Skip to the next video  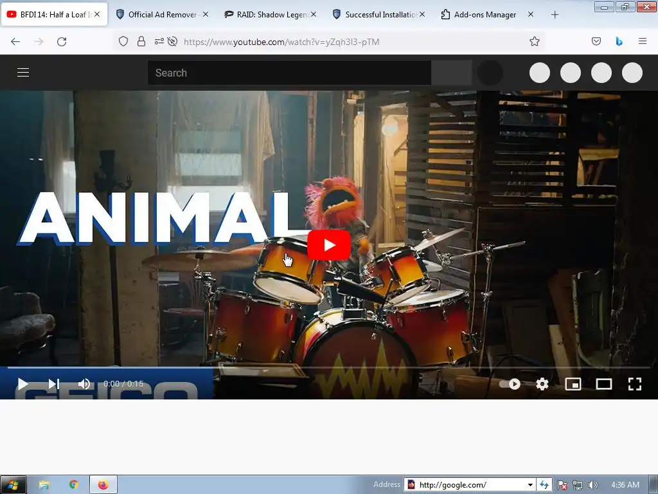click(x=54, y=384)
